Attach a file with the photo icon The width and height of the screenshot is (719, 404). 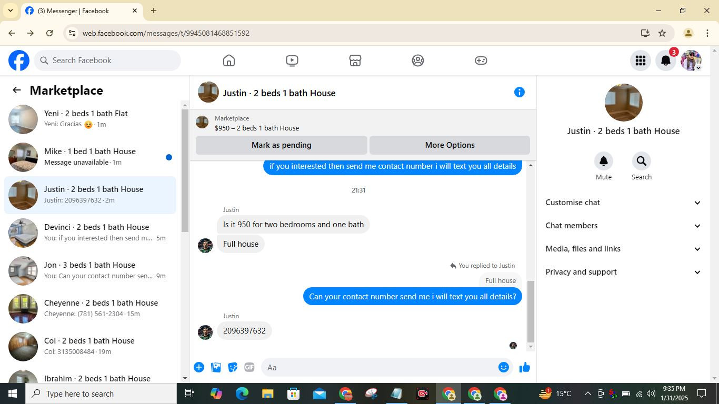click(x=216, y=367)
